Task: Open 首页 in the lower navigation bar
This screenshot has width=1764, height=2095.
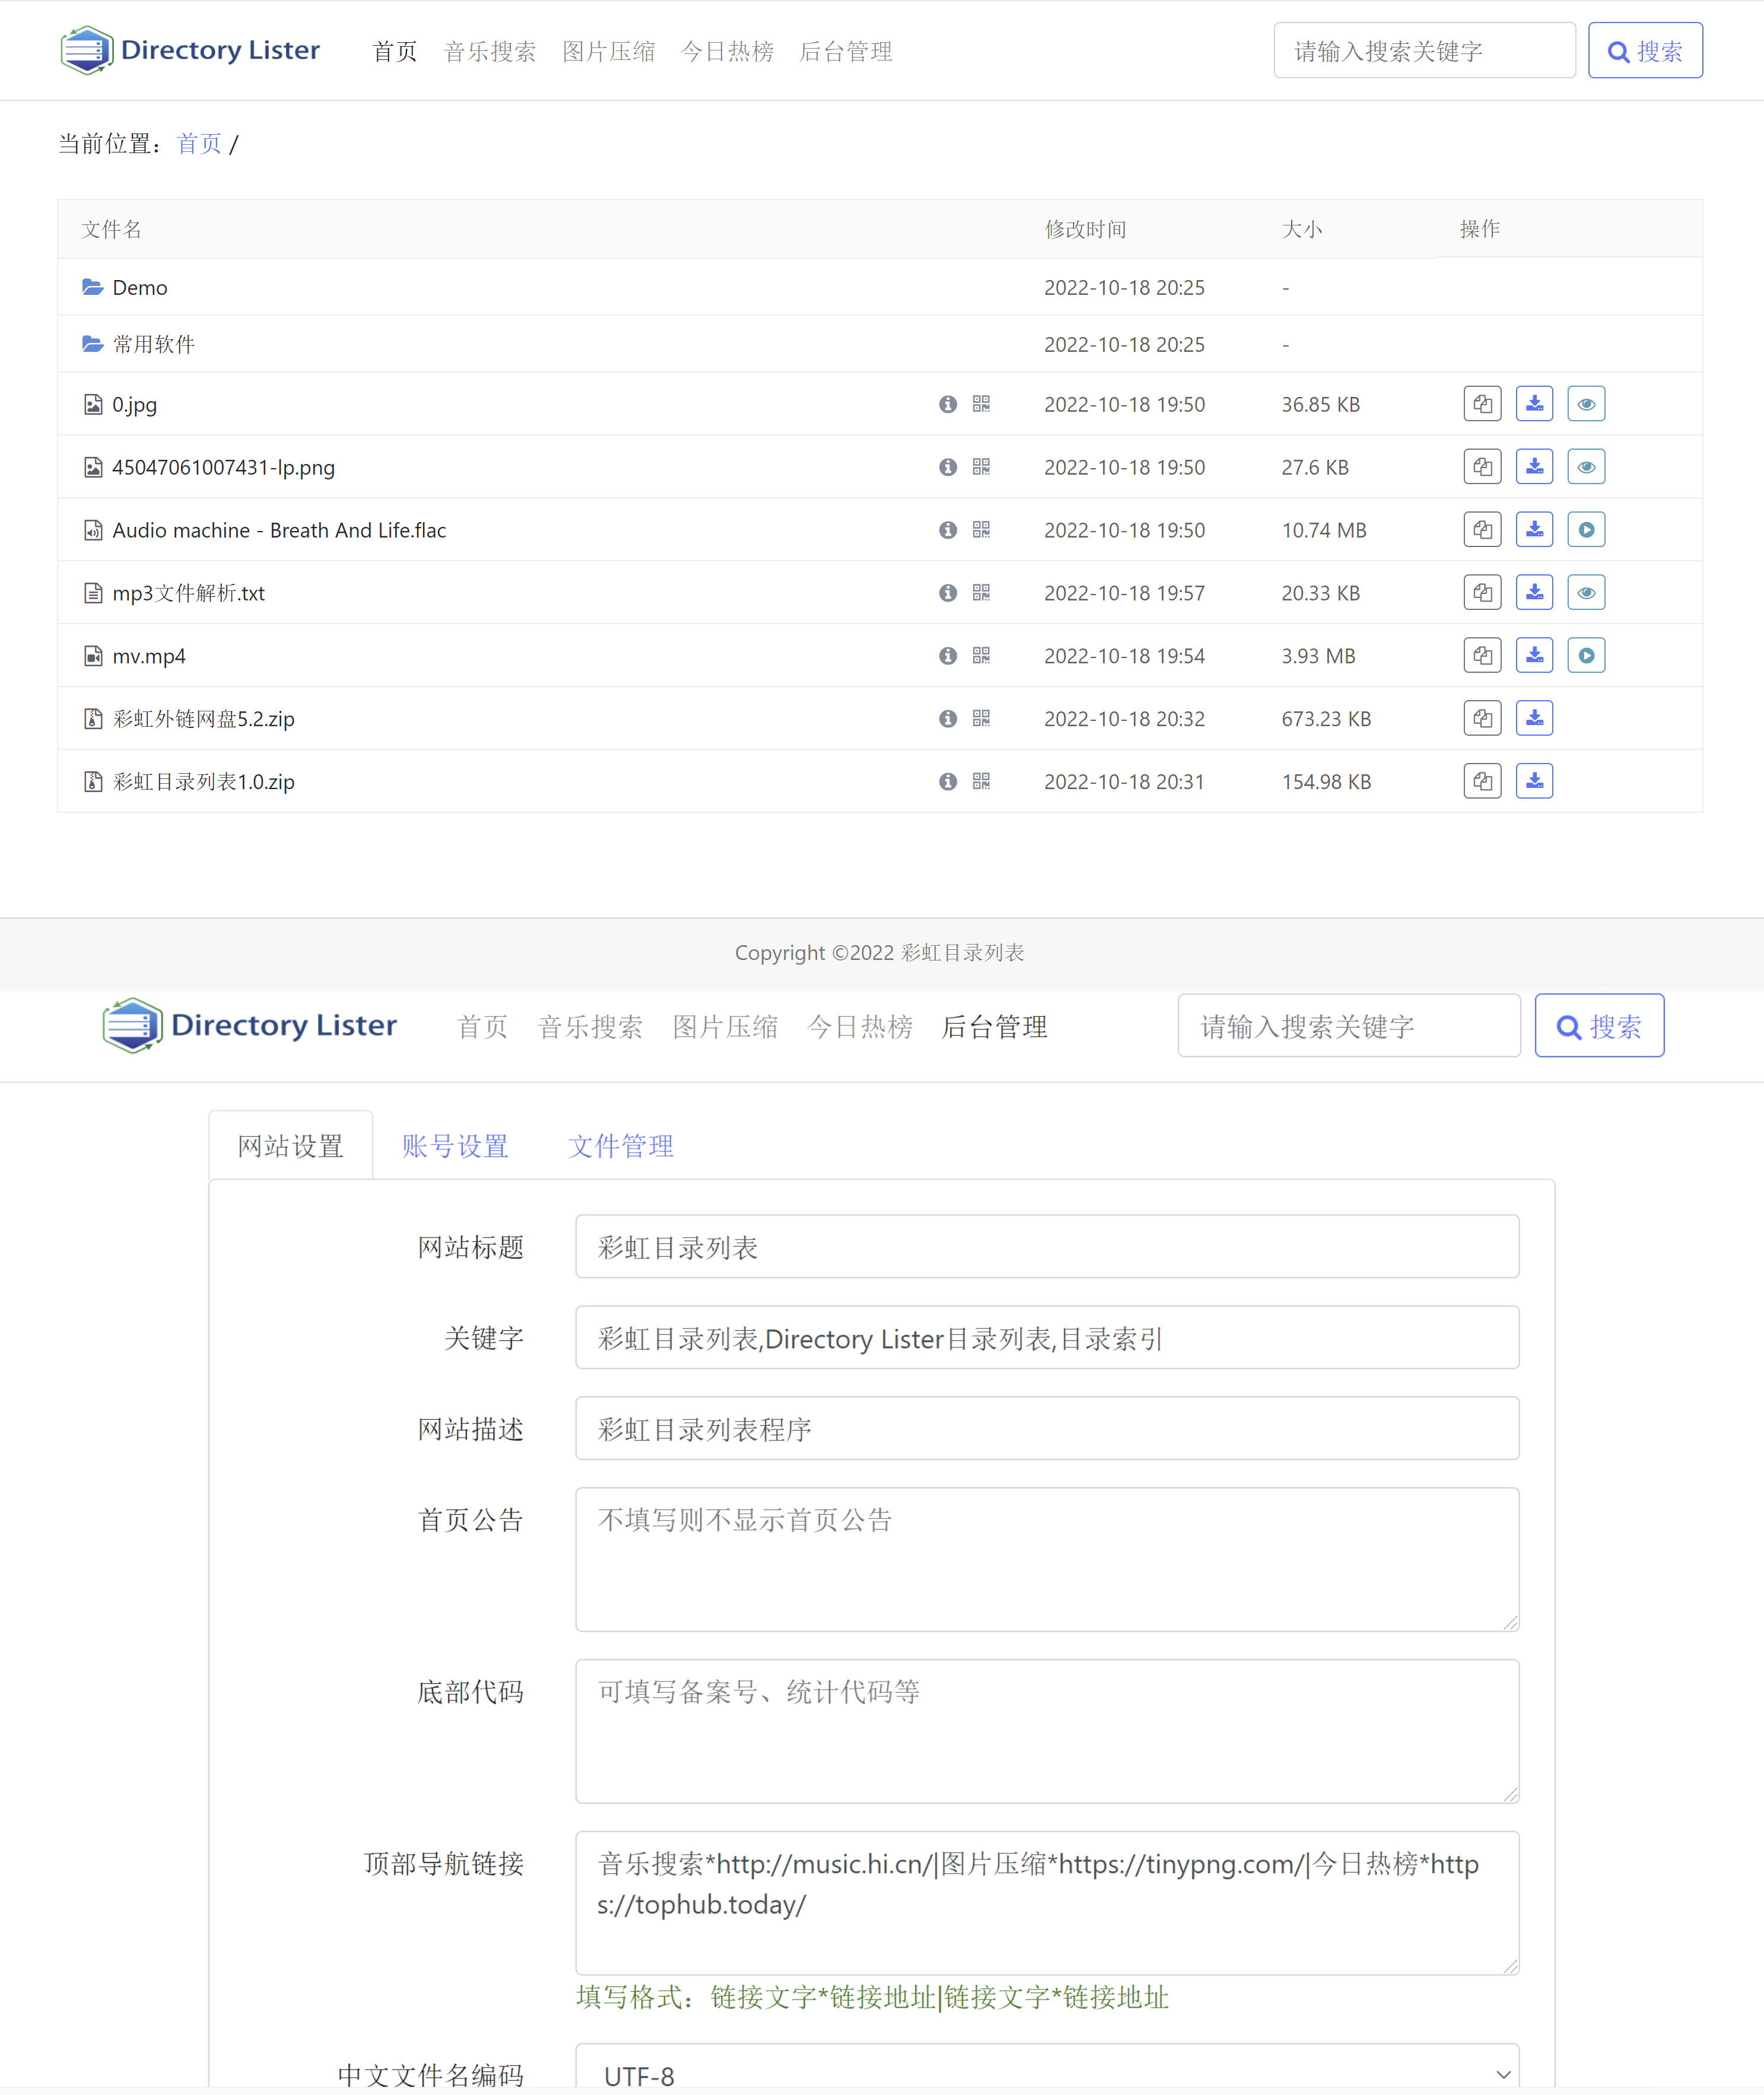Action: point(482,1027)
